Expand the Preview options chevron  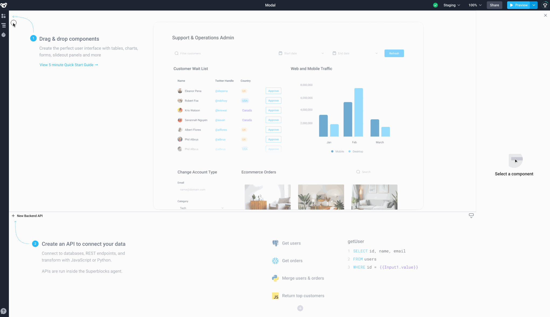[x=533, y=5]
